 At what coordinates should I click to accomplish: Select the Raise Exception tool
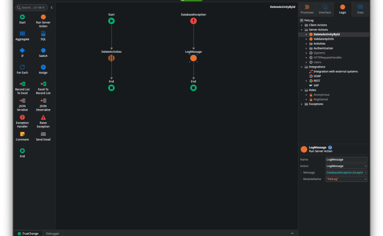pyautogui.click(x=43, y=121)
